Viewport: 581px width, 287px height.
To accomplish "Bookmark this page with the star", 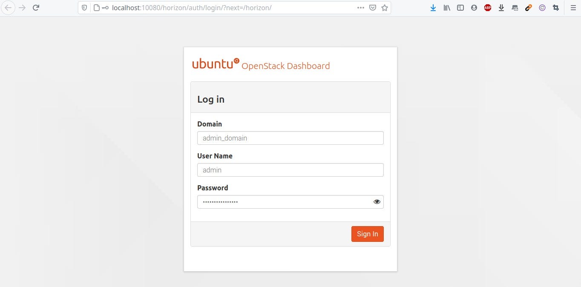I will point(385,8).
